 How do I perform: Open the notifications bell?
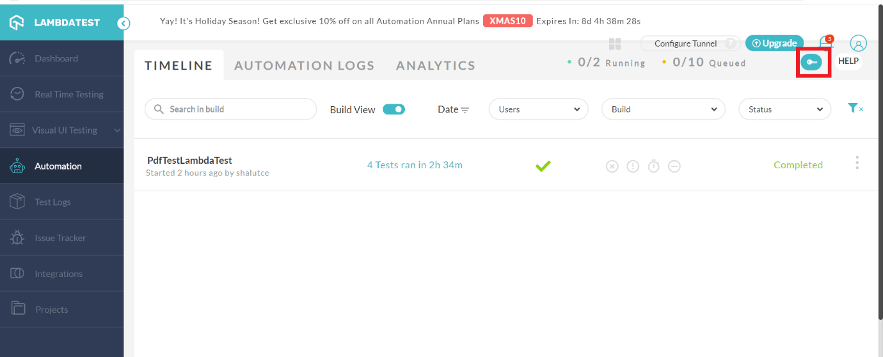pos(826,43)
